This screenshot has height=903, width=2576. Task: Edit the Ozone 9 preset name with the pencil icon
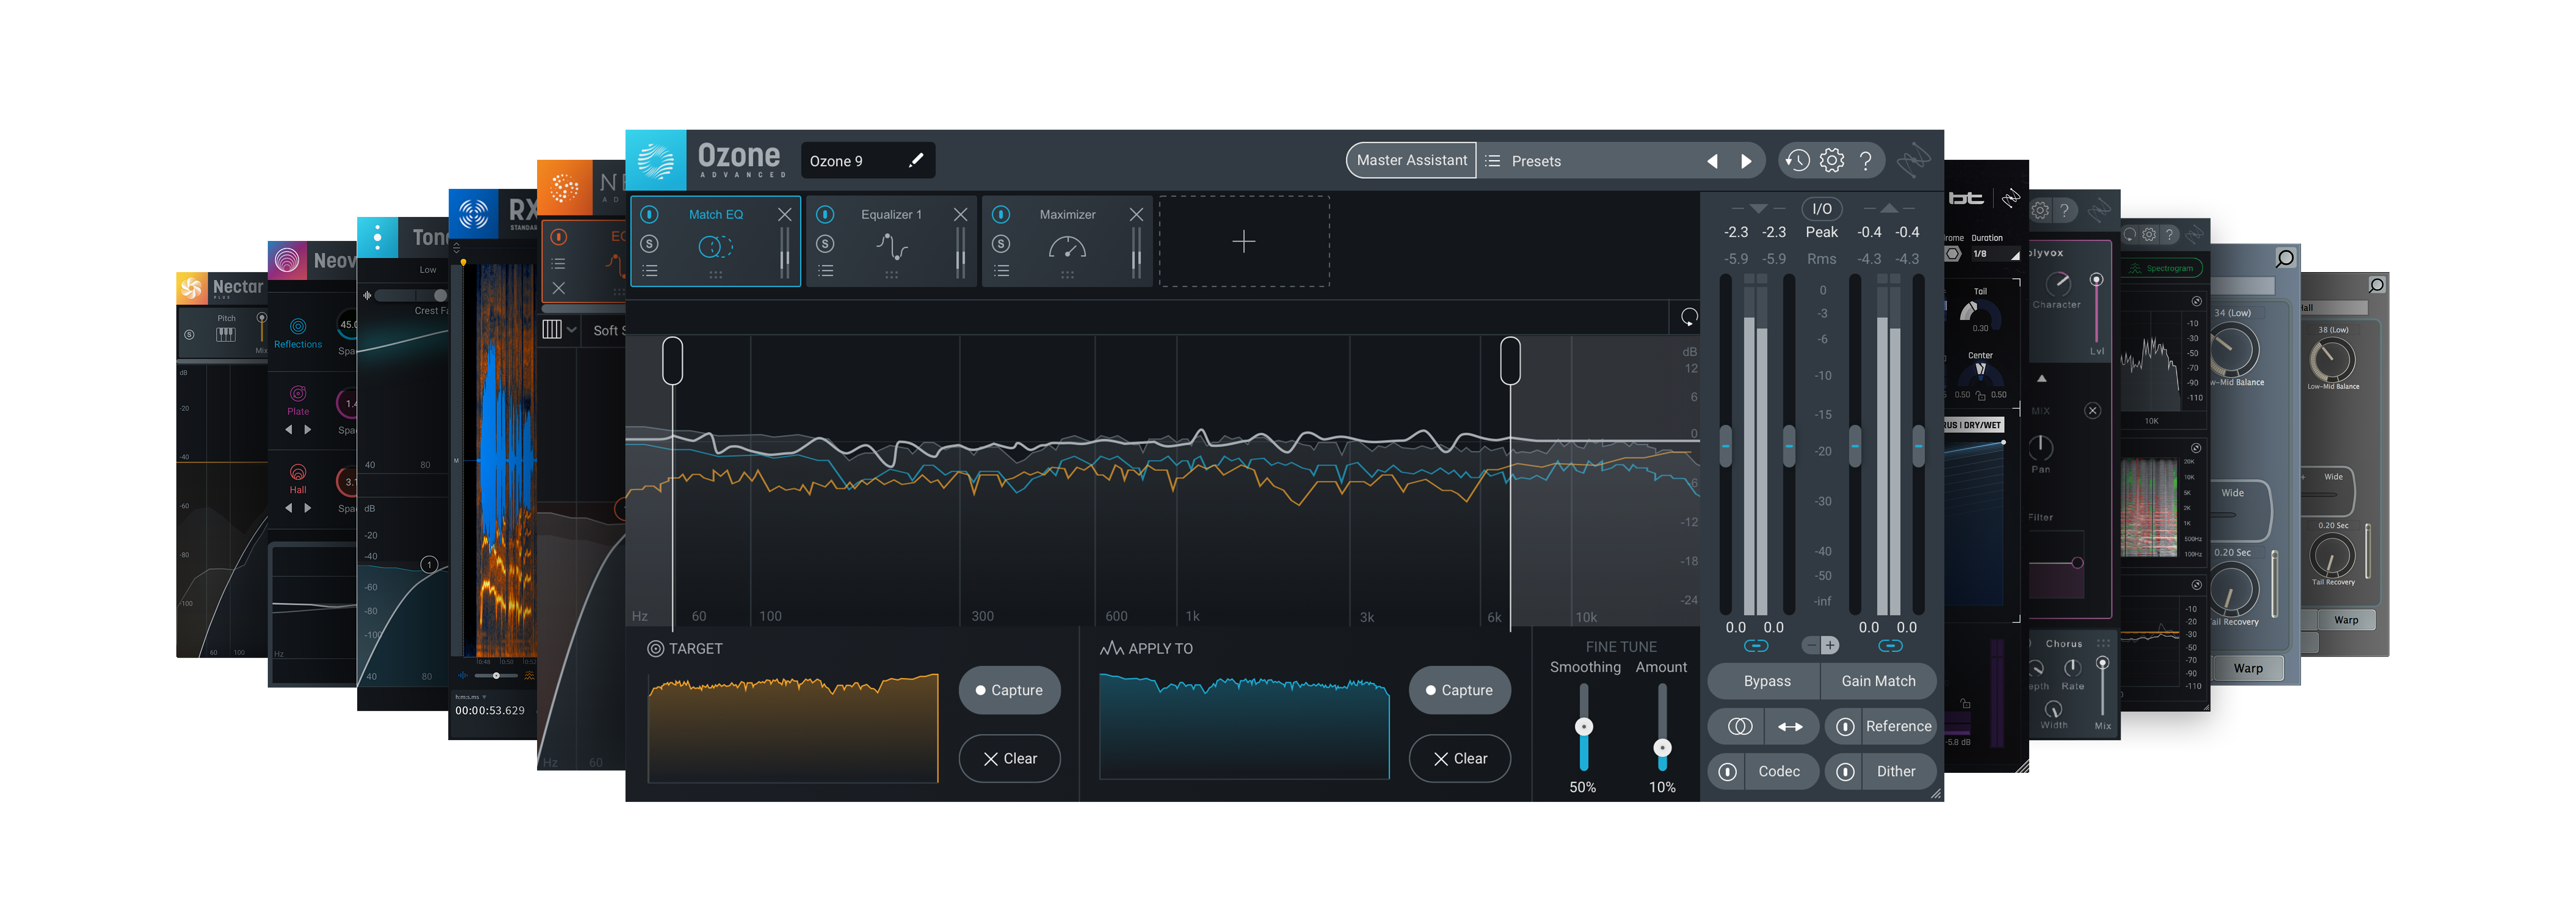click(x=915, y=161)
